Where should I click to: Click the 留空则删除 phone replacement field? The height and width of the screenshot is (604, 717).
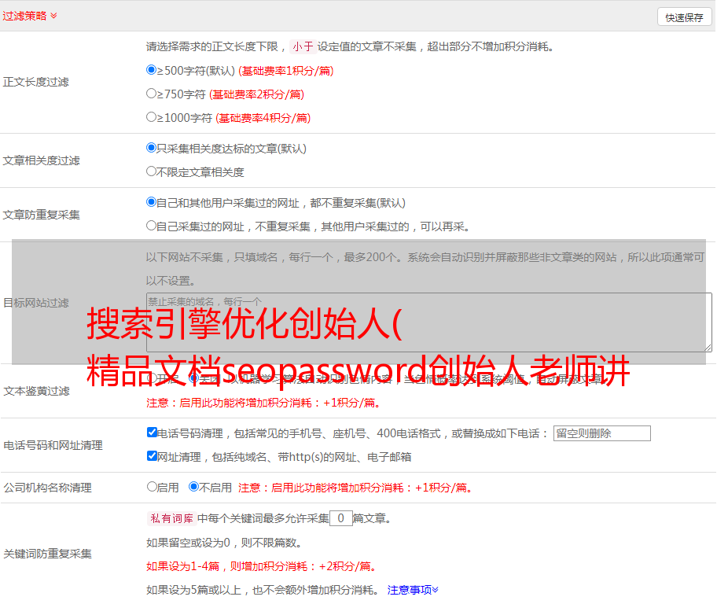point(601,433)
